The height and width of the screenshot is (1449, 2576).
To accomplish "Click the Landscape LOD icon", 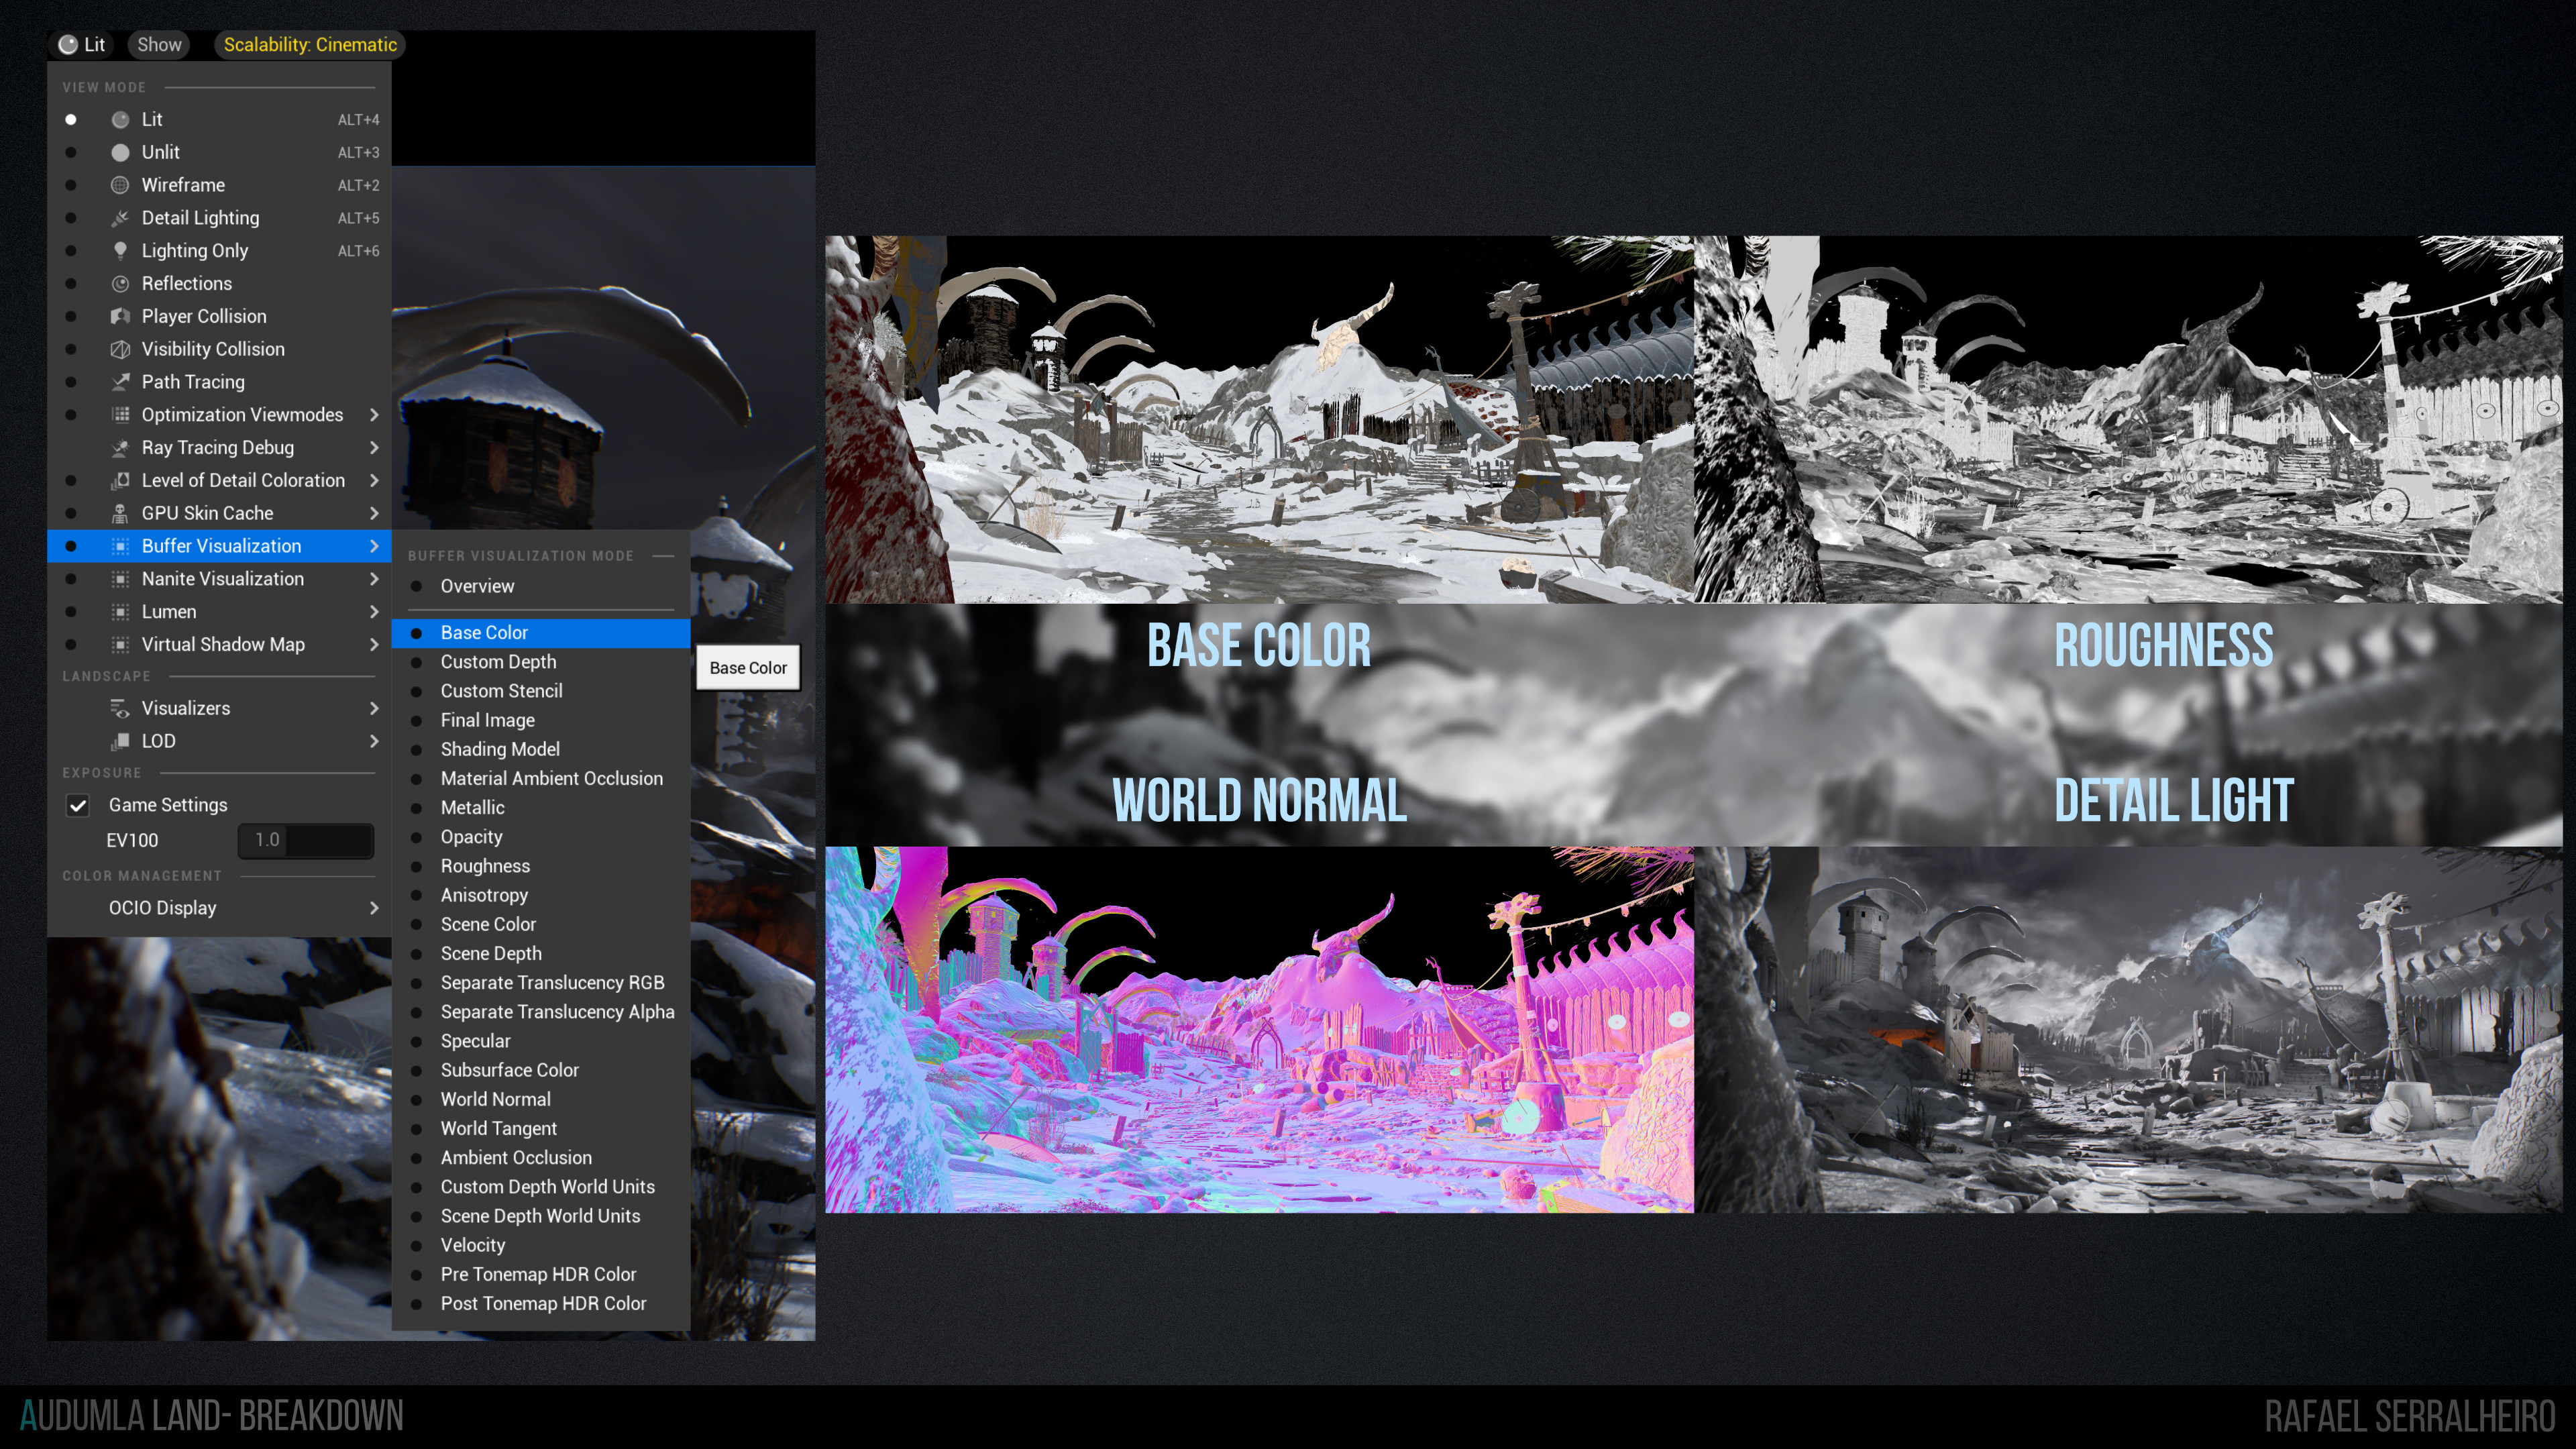I will pyautogui.click(x=120, y=741).
